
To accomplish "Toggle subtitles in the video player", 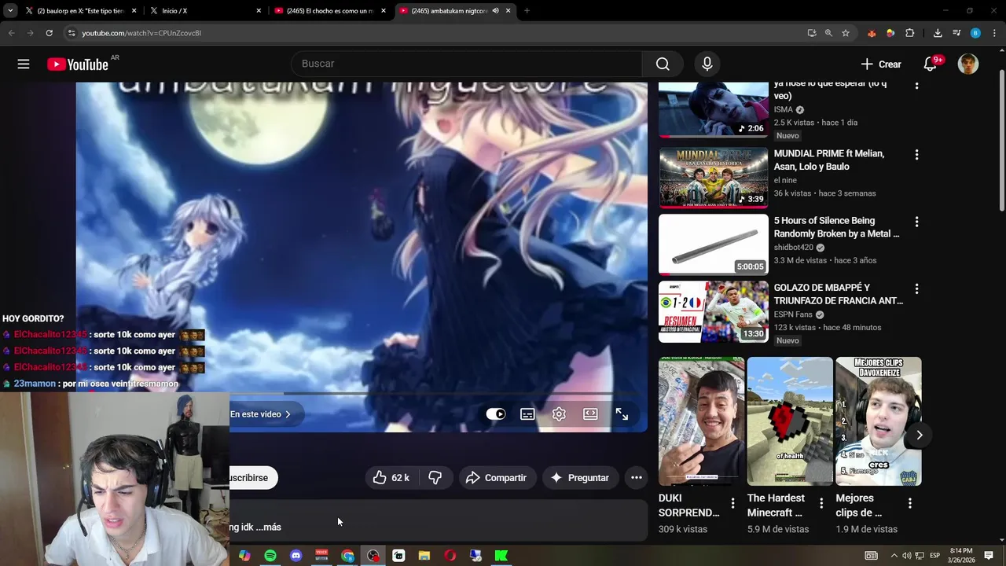I will point(527,414).
